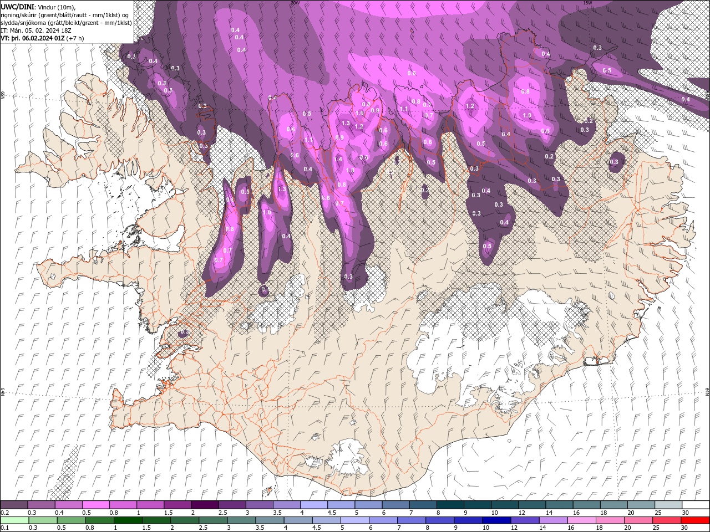Click the white upper legend swatch labeled 30

tap(695, 505)
